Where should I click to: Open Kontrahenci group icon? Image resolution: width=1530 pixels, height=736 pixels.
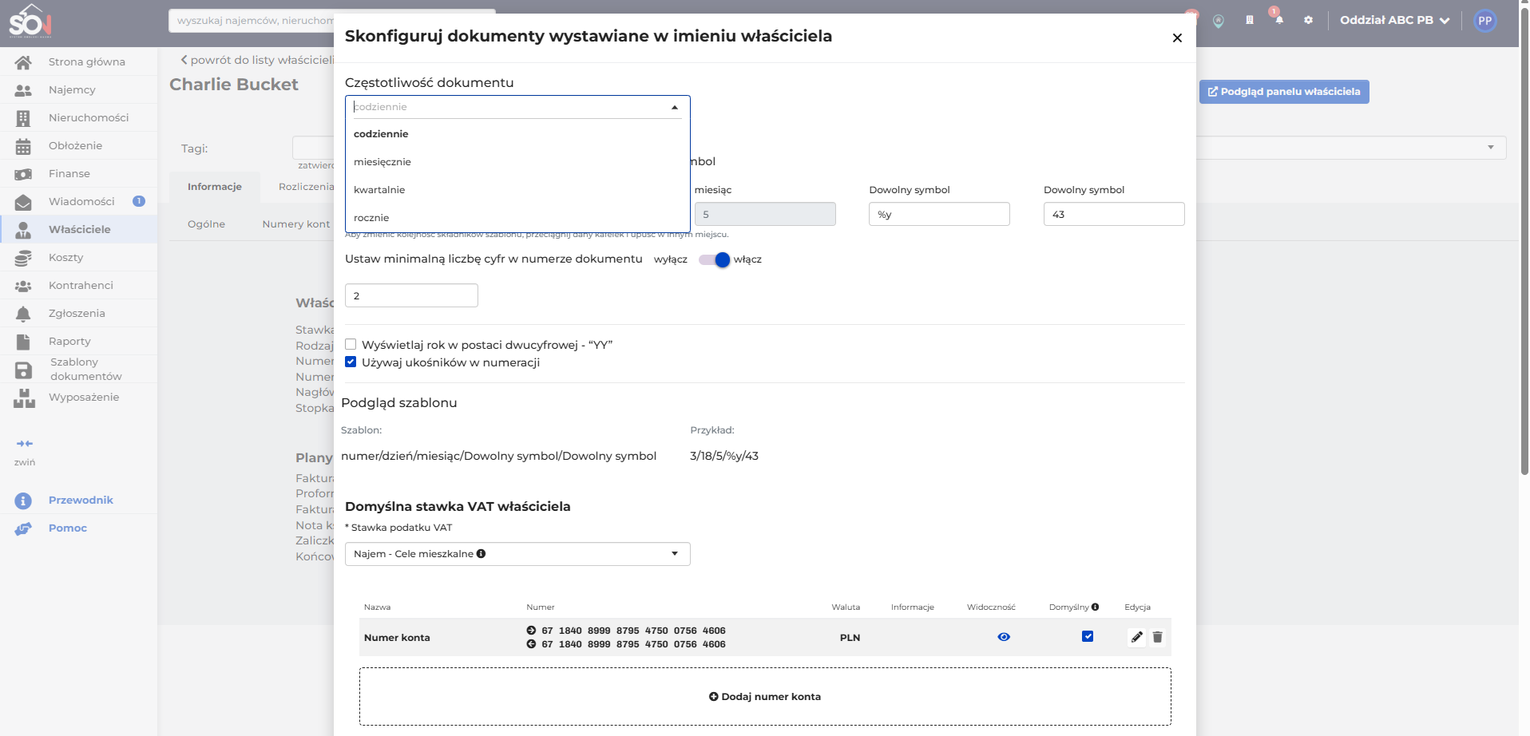coord(23,286)
